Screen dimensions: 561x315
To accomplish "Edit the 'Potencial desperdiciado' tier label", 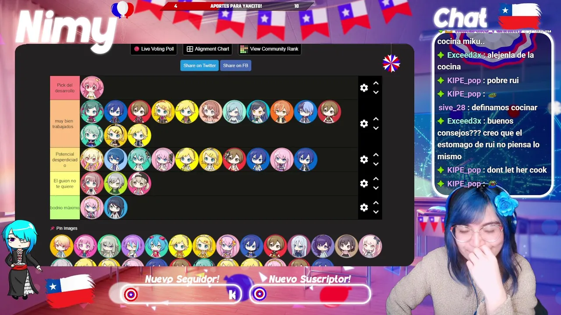I will click(65, 160).
